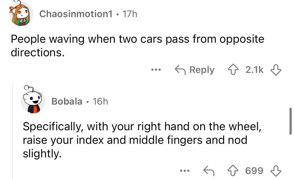Visit the Bobala username link
Screen dimensions: 294x179
click(x=67, y=101)
